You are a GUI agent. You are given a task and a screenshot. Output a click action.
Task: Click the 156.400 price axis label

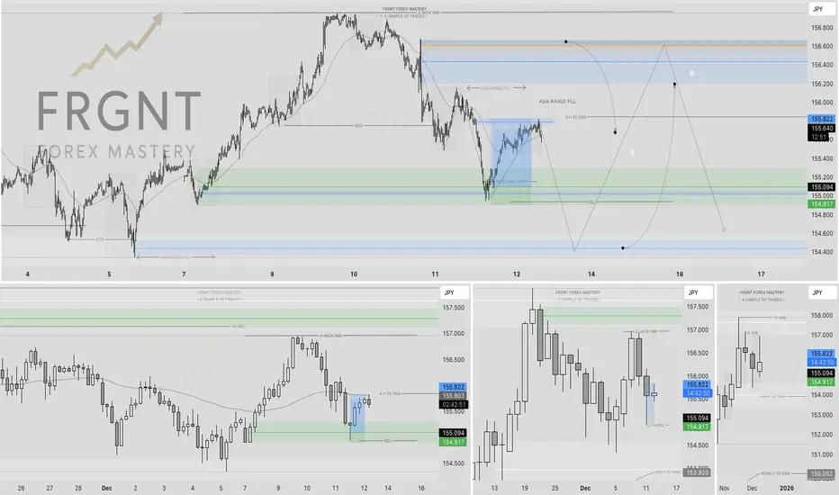[822, 66]
